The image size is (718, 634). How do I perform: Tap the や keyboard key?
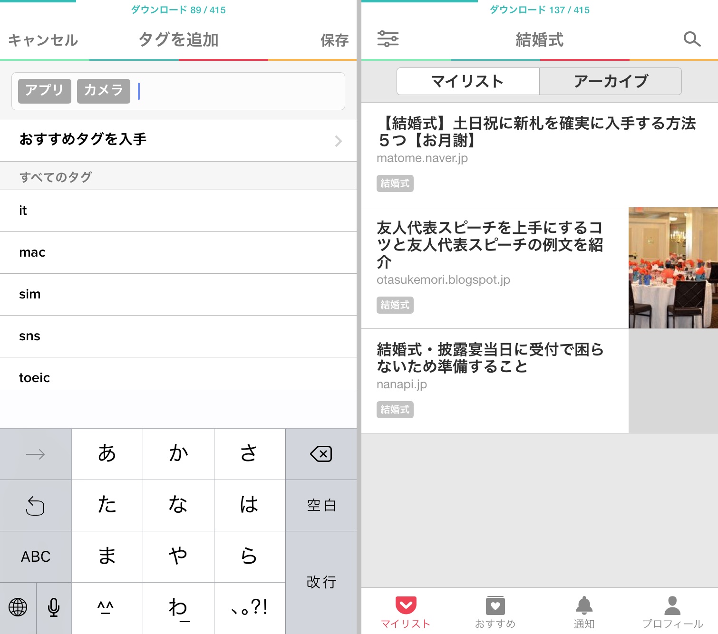click(x=178, y=557)
